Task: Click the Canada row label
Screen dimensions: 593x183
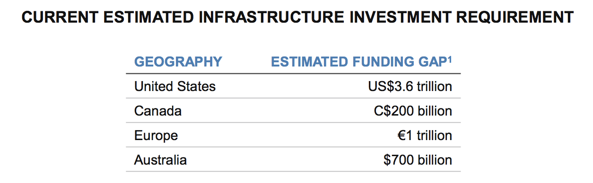Action: pos(158,111)
